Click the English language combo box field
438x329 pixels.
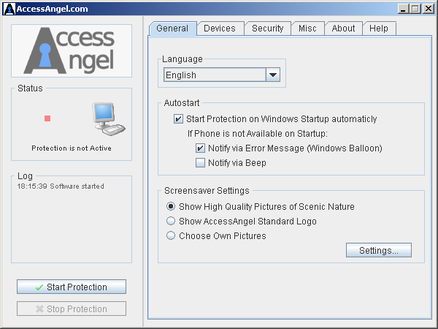click(x=222, y=75)
